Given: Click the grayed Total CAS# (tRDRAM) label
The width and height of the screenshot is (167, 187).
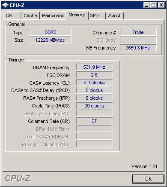Looking at the screenshot, I should coord(47,137).
